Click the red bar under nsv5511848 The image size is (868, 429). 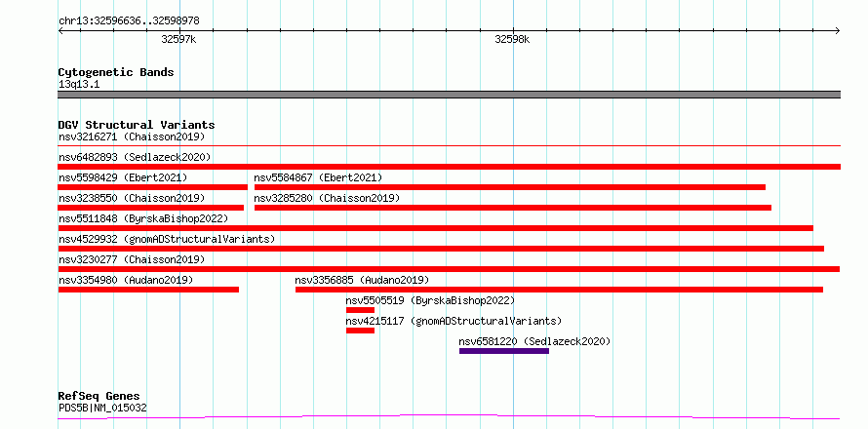[436, 228]
